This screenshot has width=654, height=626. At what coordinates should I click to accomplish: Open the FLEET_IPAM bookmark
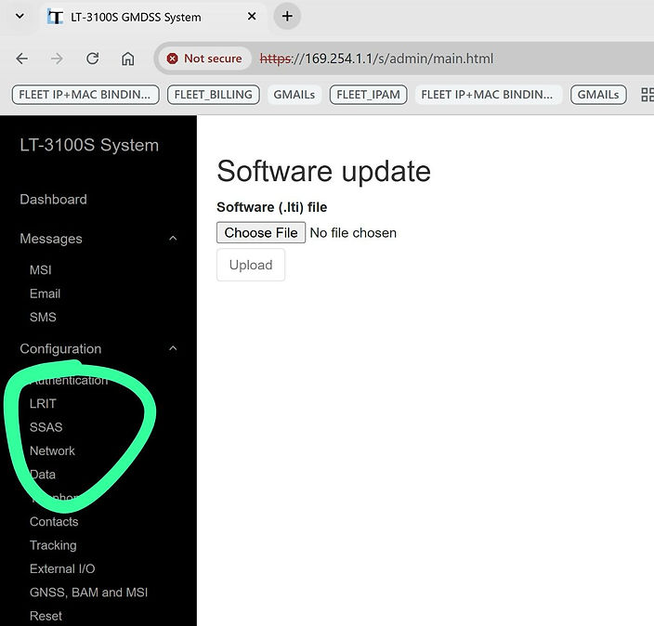coord(368,94)
